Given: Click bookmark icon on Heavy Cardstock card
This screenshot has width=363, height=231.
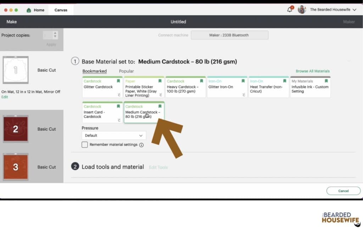Looking at the screenshot, I should (x=201, y=81).
